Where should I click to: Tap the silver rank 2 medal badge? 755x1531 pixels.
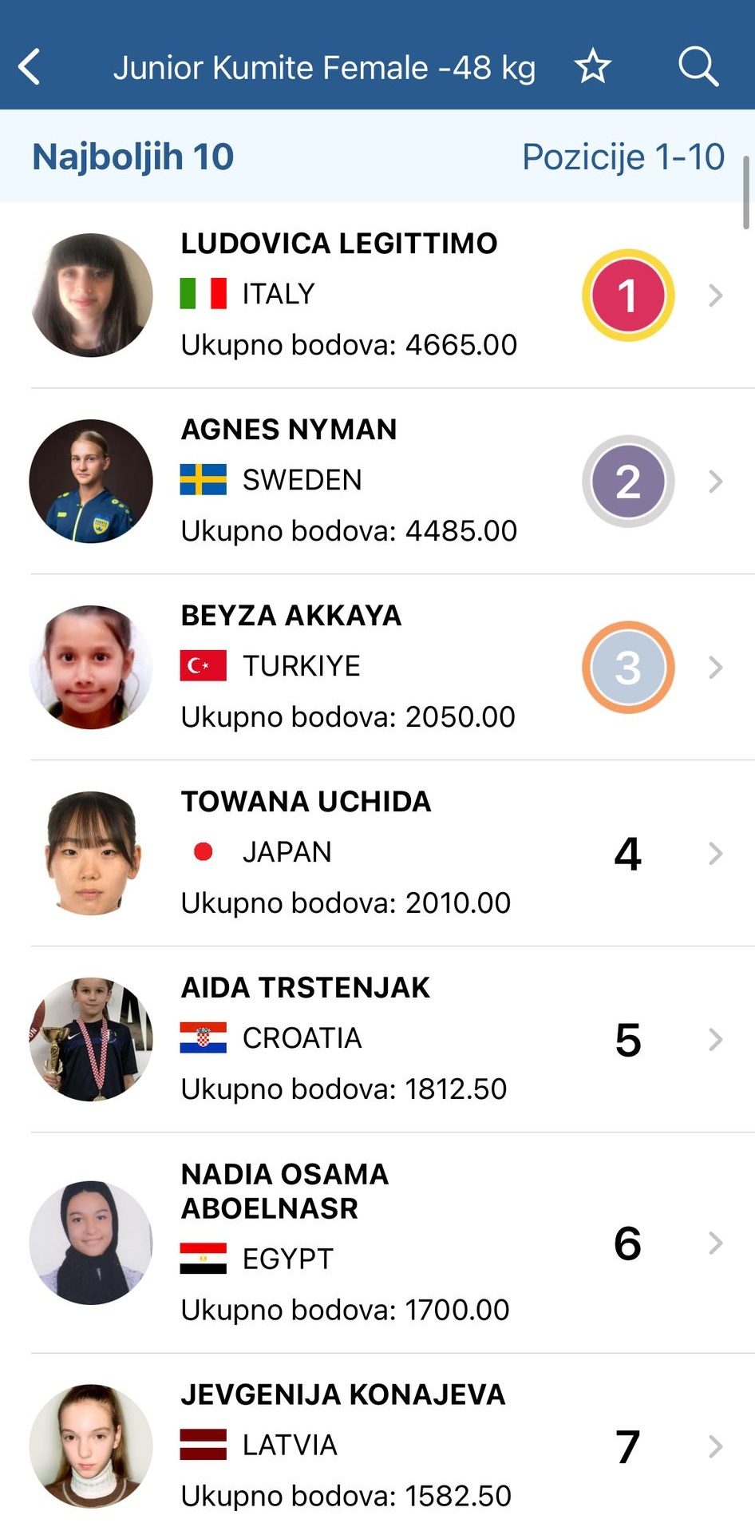628,482
